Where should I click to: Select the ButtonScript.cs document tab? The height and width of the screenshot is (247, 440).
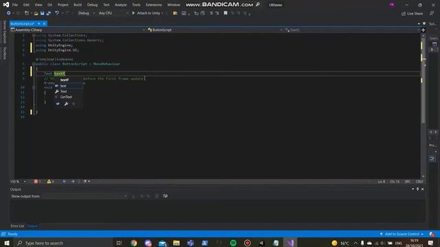click(x=23, y=24)
